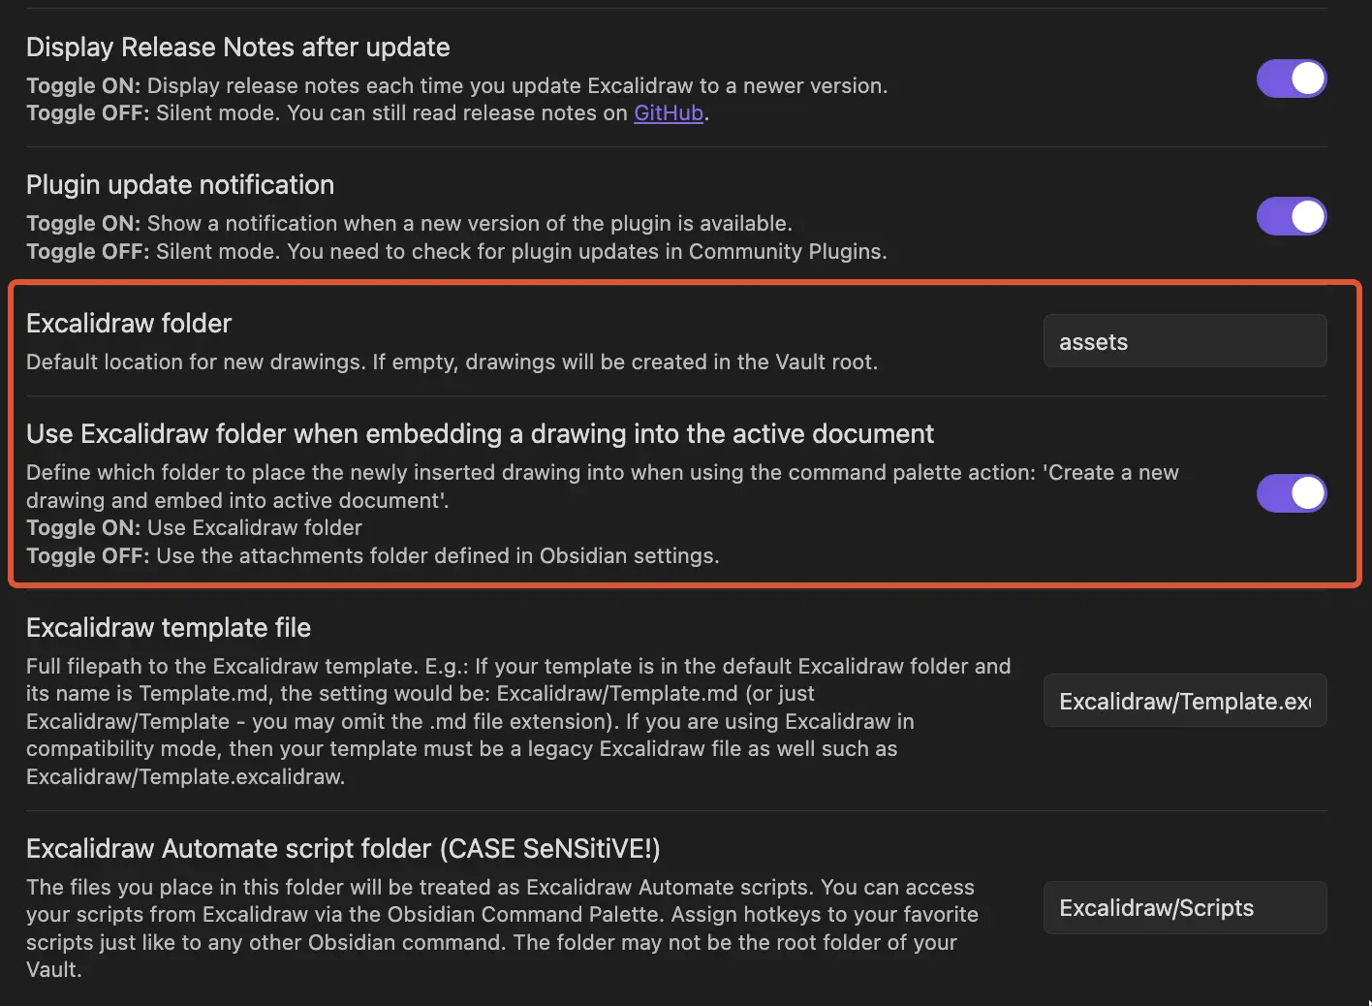Open the GitHub release notes link
The height and width of the screenshot is (1006, 1372).
click(x=667, y=112)
